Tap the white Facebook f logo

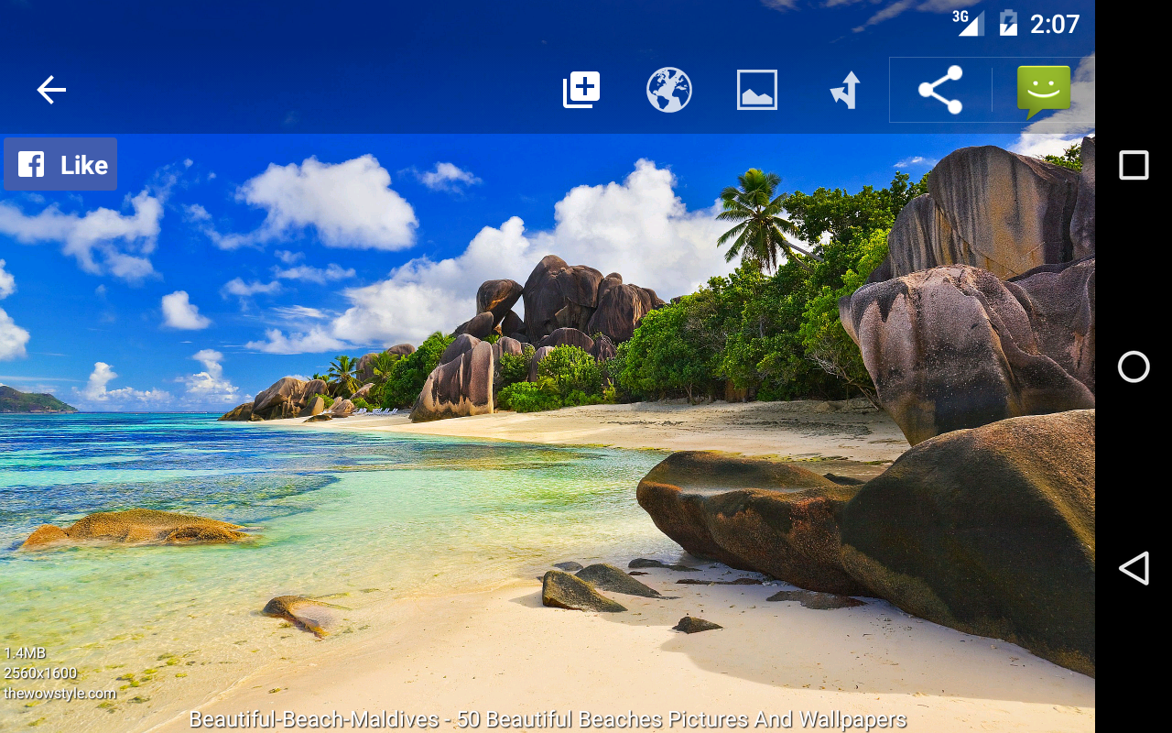point(31,165)
